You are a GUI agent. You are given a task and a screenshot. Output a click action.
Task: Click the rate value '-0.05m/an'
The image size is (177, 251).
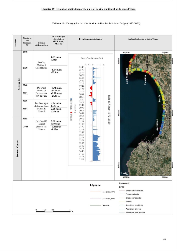(56, 127)
